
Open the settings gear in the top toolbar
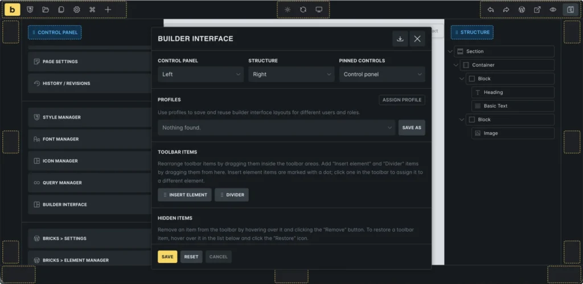coord(77,10)
